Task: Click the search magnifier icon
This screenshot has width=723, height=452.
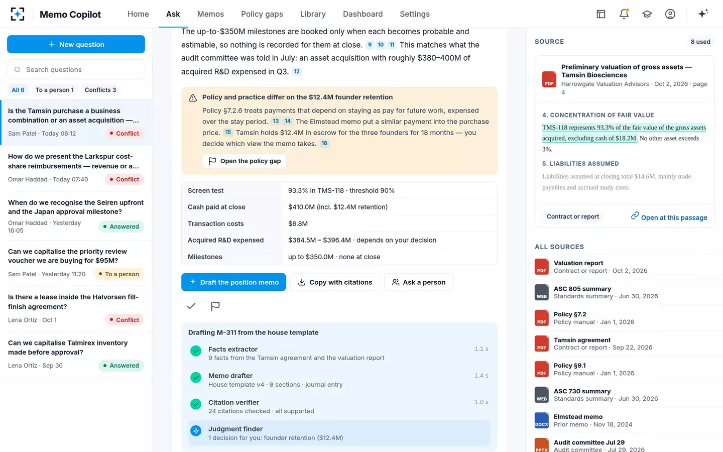Action: coord(18,70)
